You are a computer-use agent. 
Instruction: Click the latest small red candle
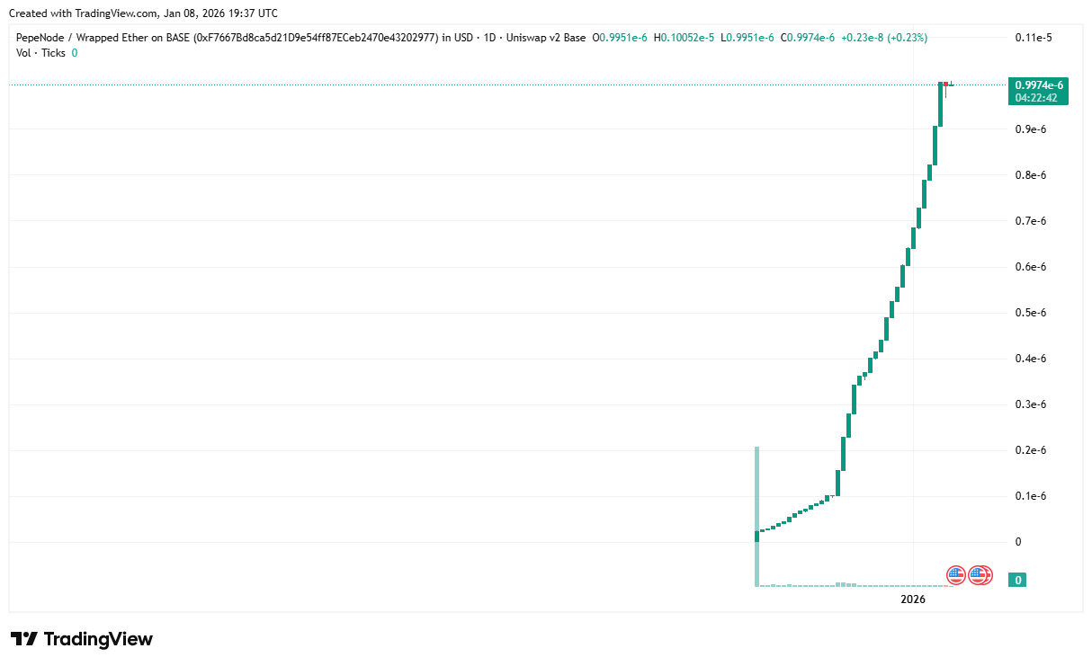click(x=945, y=84)
